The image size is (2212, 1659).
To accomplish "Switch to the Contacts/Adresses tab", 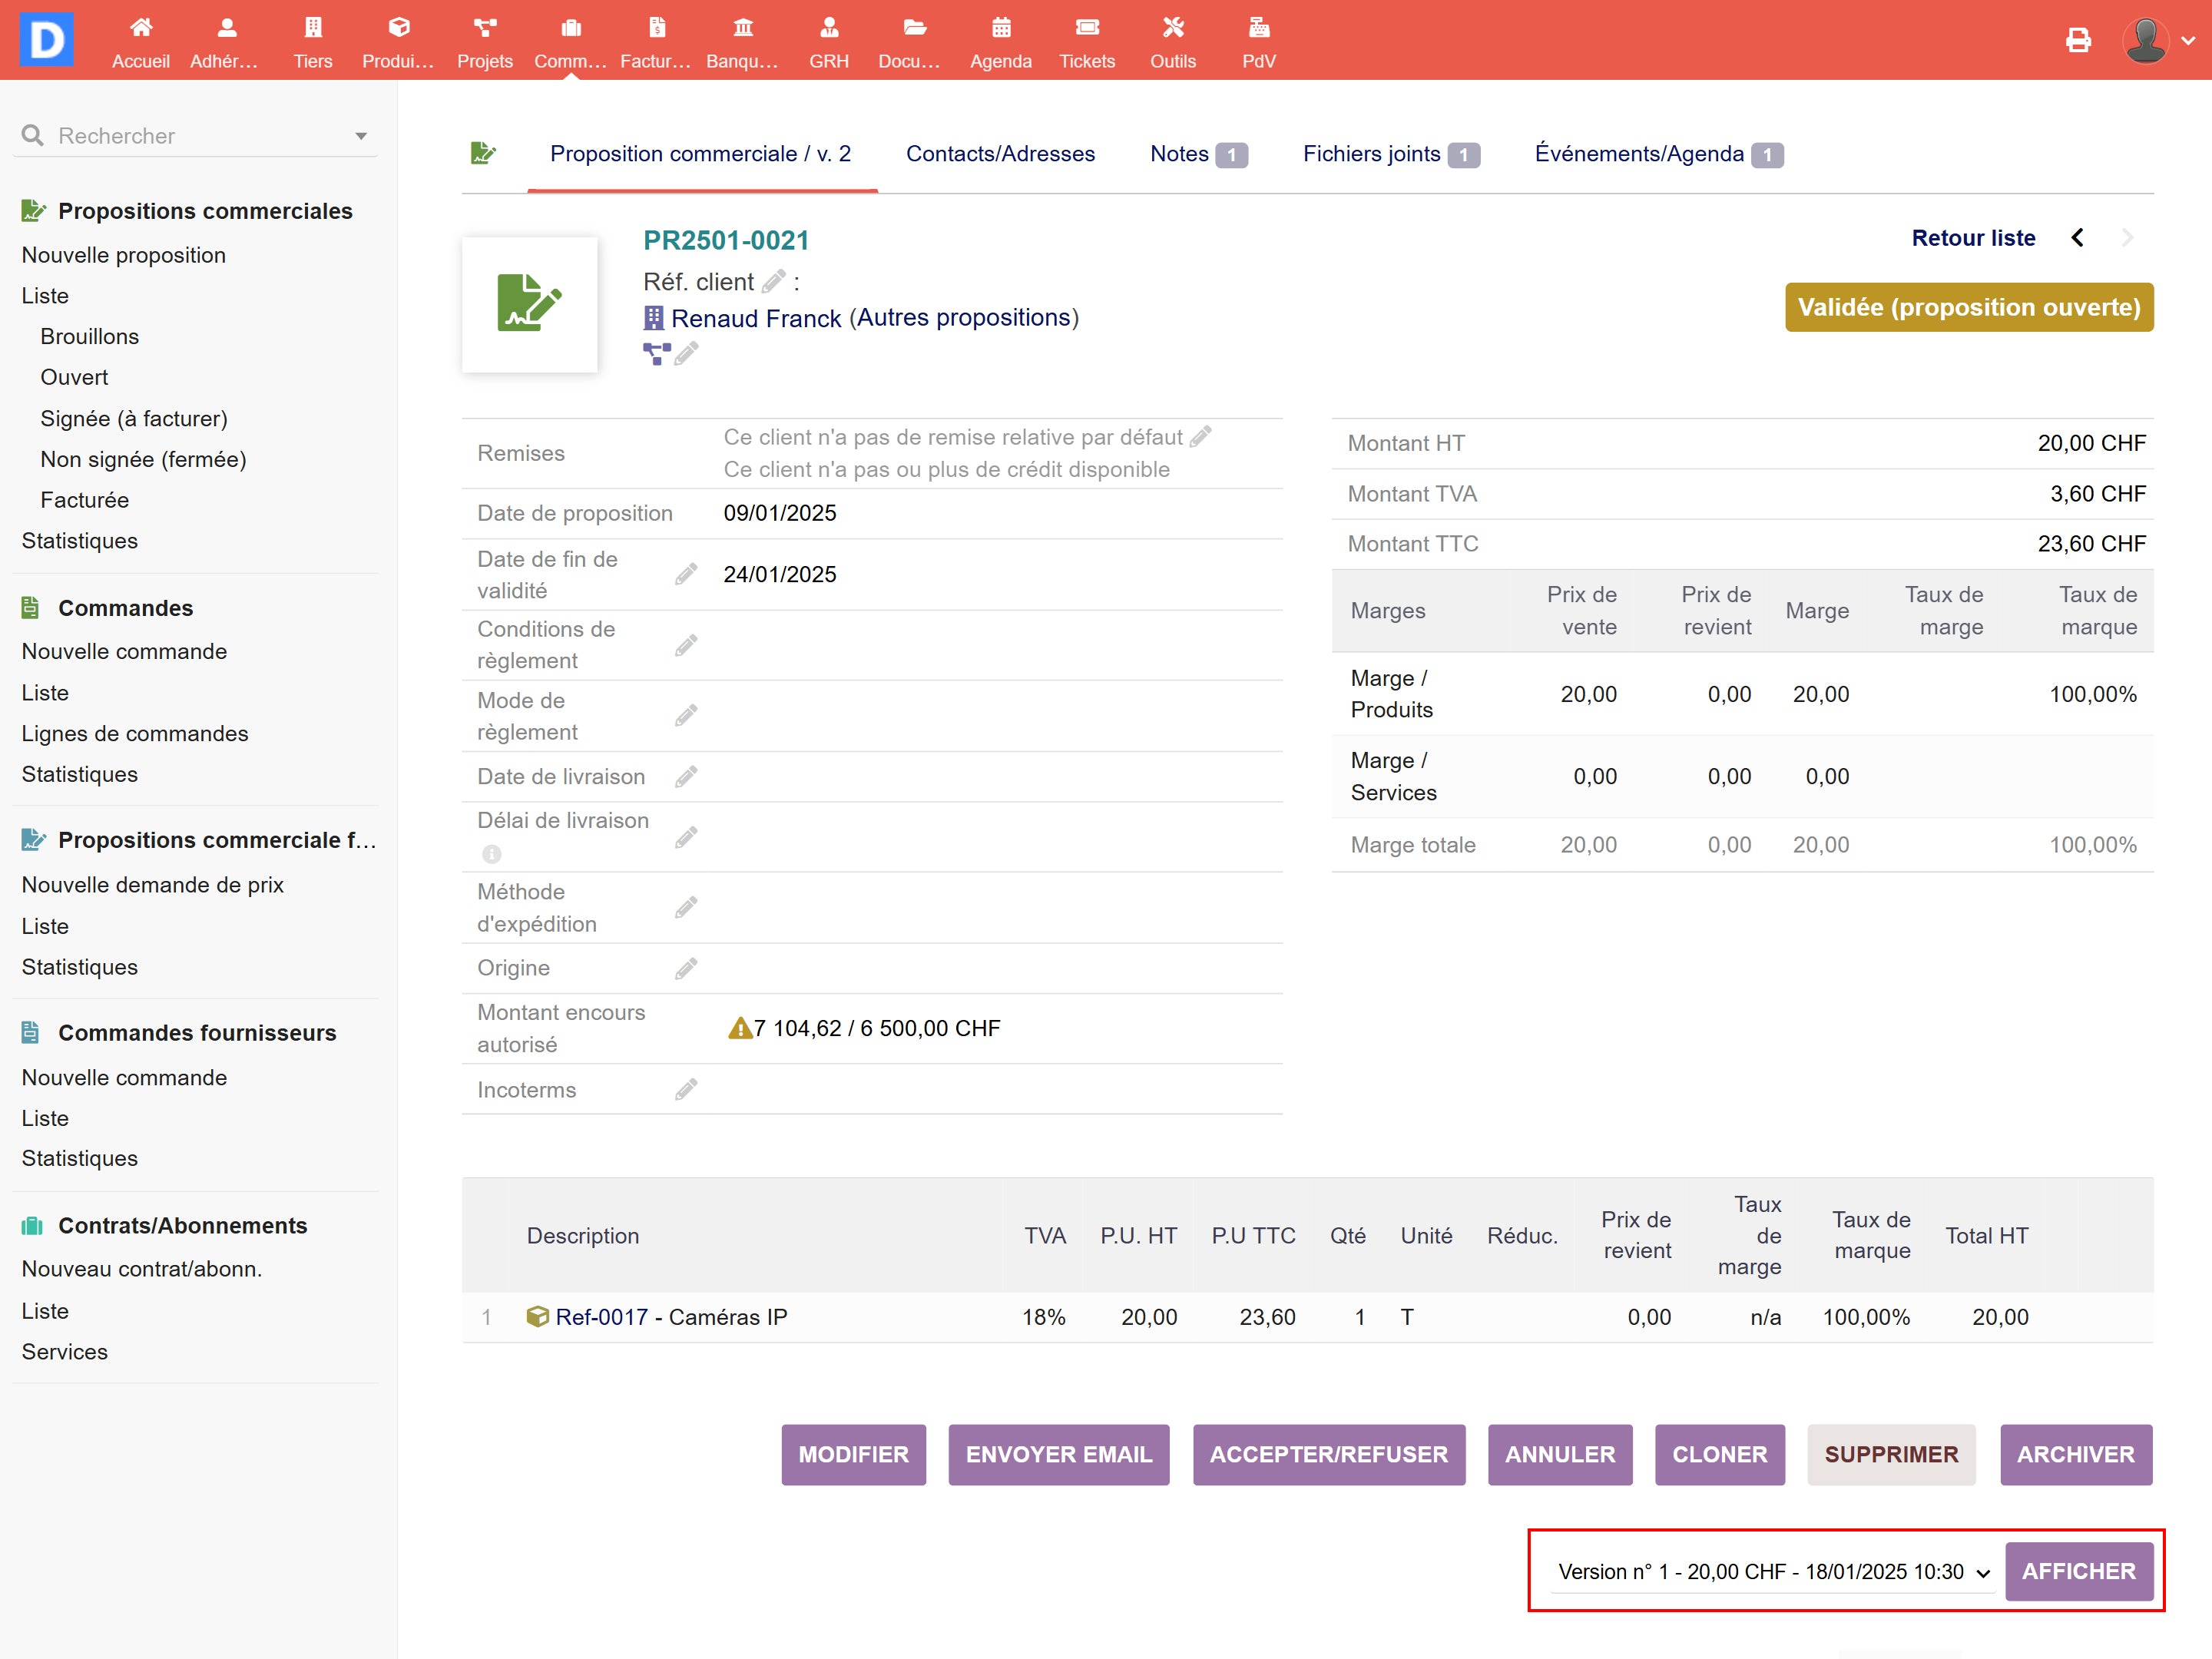I will coord(1000,154).
